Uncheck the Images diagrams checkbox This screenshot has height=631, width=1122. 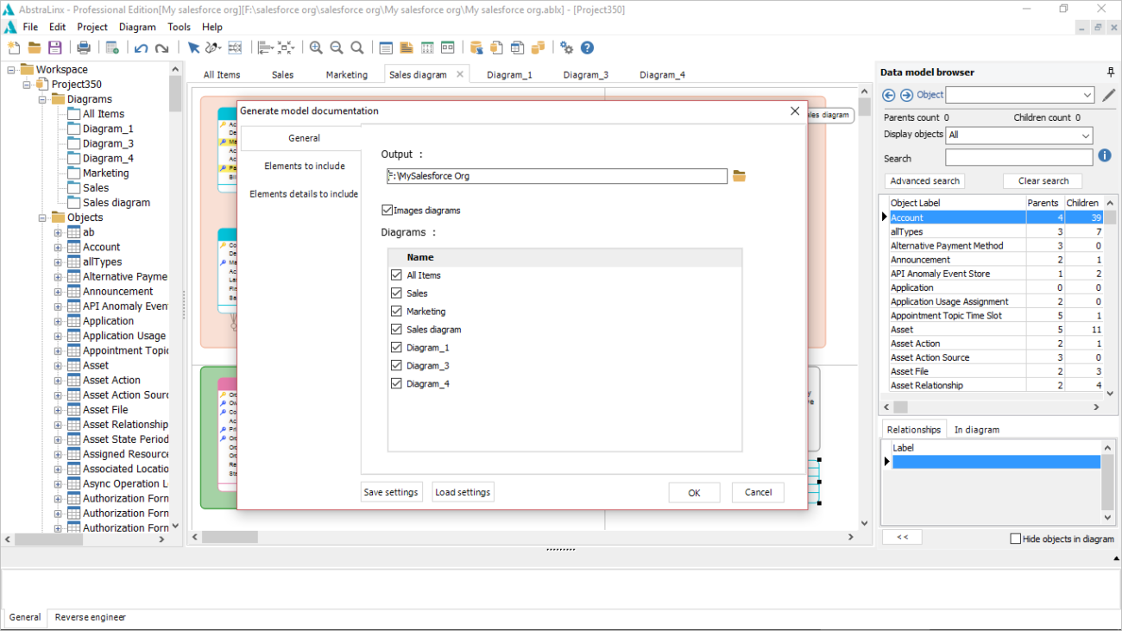(388, 210)
